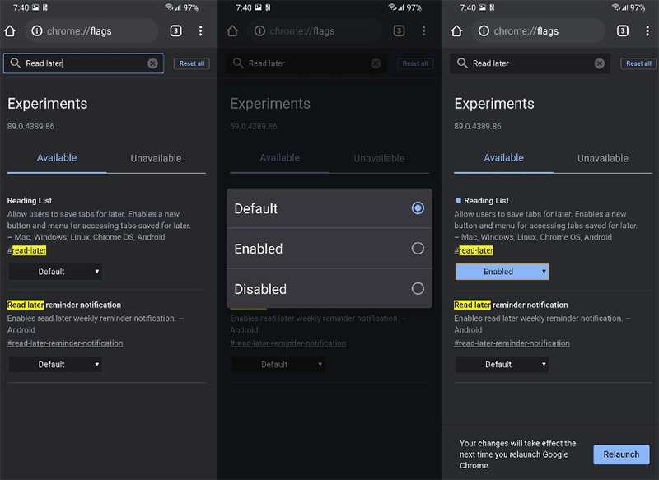Tap the chrome://flags address bar in left screenshot

click(91, 30)
